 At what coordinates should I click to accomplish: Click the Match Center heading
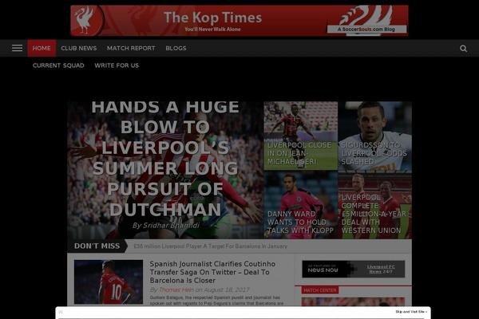pos(320,290)
